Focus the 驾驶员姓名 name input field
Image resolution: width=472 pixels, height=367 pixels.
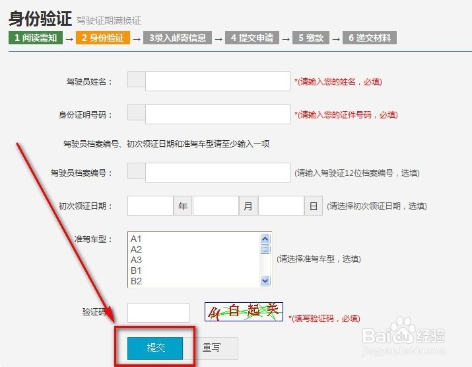pyautogui.click(x=218, y=81)
